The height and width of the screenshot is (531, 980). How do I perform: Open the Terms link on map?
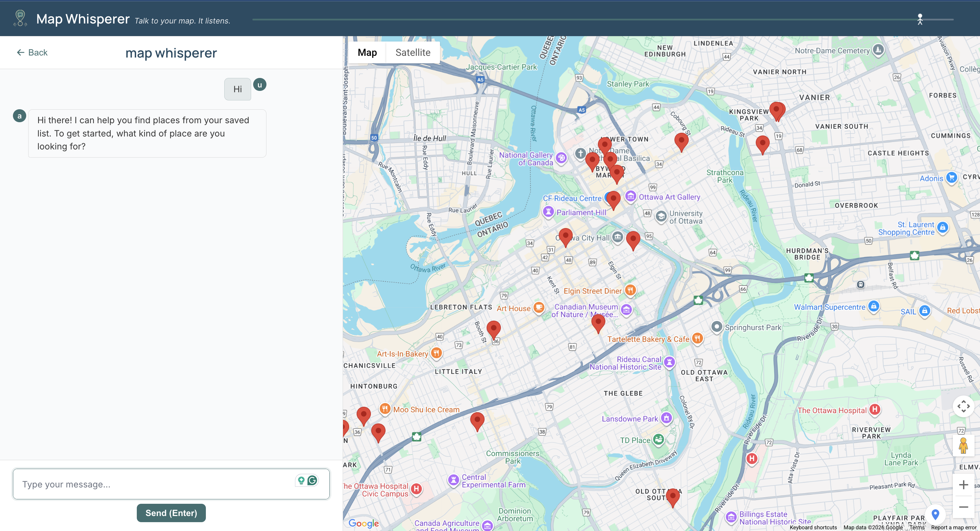click(x=917, y=527)
